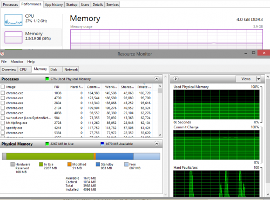Click the Used Physical Memory graph
Screen dimensions: 270x200
click(217, 105)
